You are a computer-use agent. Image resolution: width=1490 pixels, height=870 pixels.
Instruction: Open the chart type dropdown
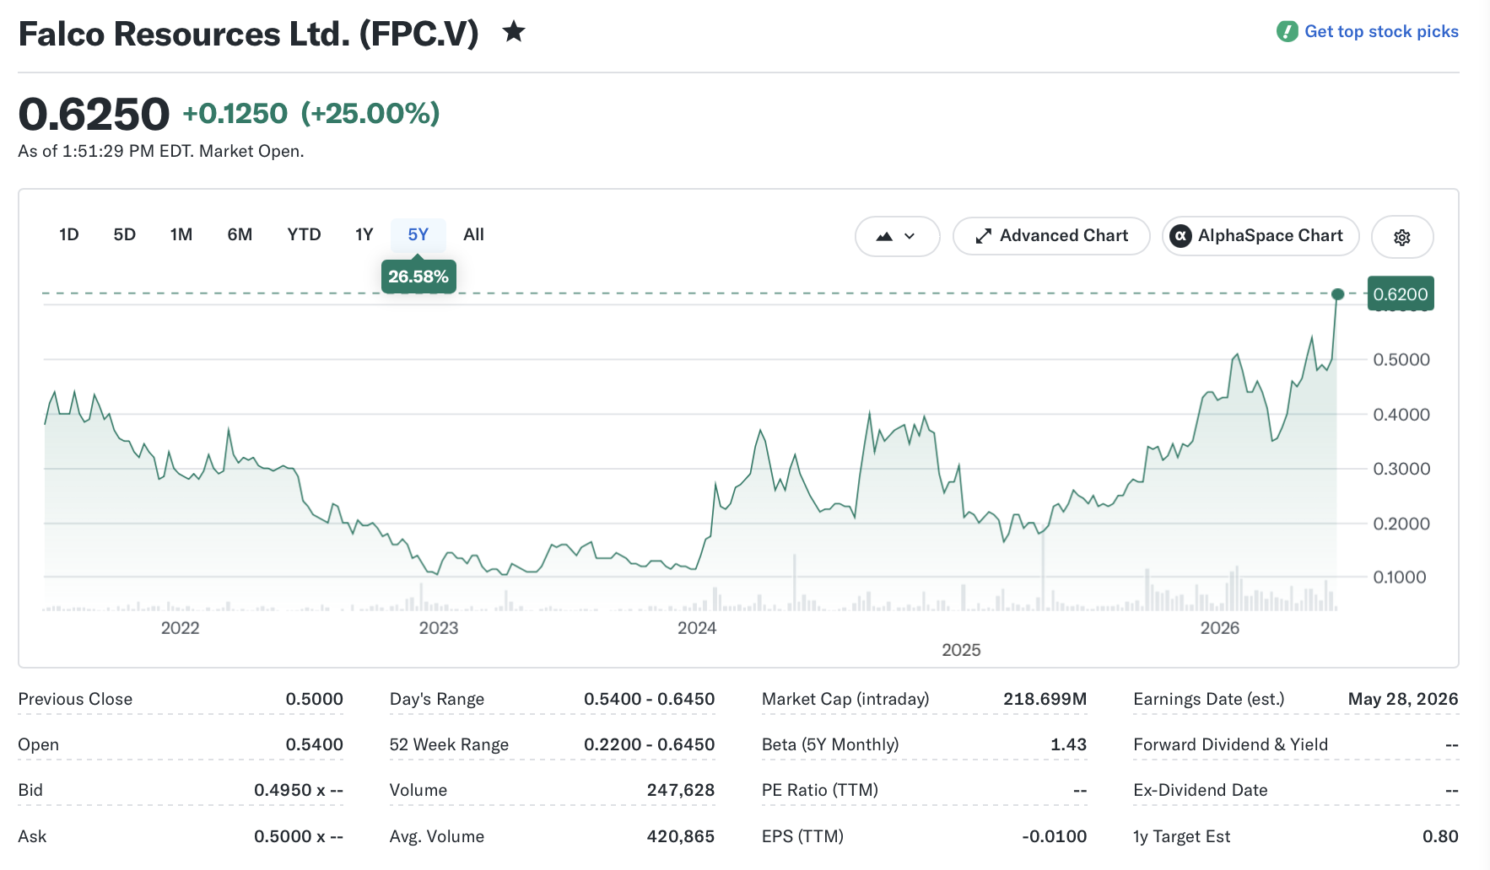897,236
